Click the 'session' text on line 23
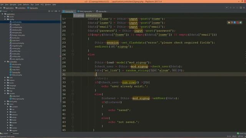The image size is (246, 138). 113,43
